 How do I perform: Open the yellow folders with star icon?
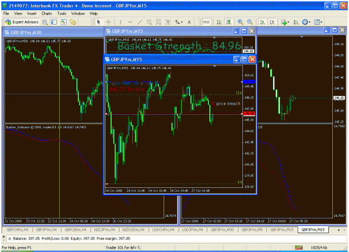click(x=73, y=22)
